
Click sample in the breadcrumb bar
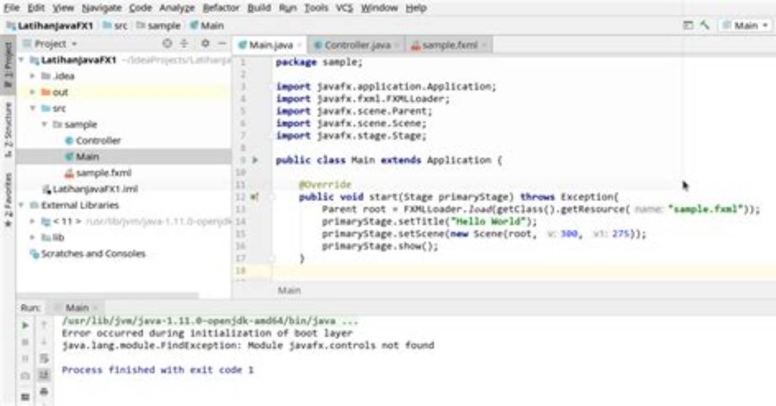(159, 26)
